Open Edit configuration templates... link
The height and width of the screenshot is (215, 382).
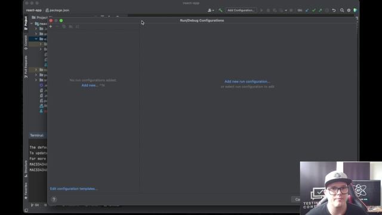(74, 189)
